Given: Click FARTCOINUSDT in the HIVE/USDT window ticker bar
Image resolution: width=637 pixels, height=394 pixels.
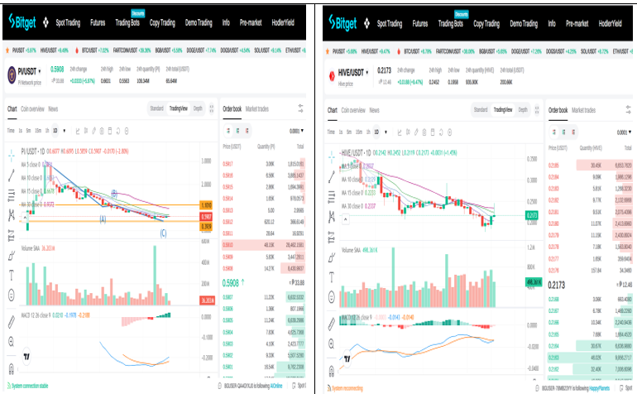Looking at the screenshot, I should point(448,51).
